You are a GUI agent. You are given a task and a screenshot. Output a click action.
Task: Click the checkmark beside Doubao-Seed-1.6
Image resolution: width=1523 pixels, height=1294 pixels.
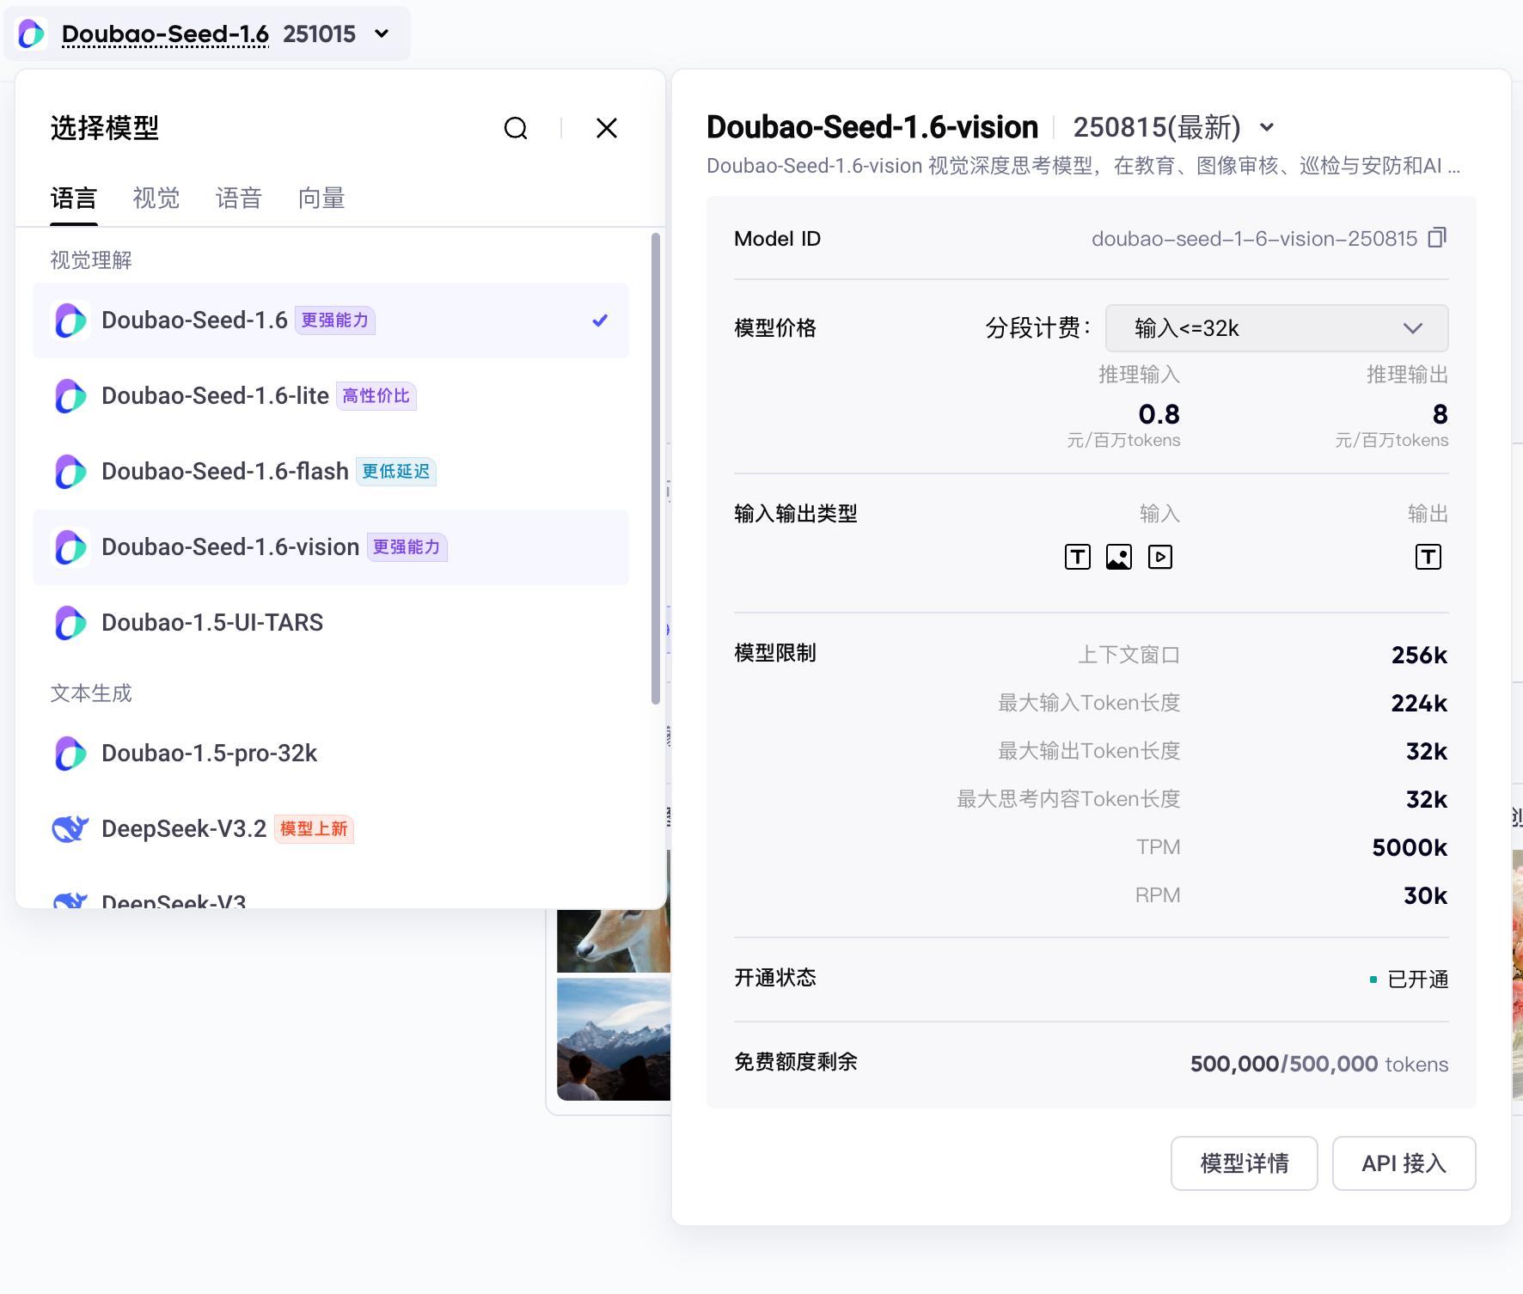pos(600,320)
